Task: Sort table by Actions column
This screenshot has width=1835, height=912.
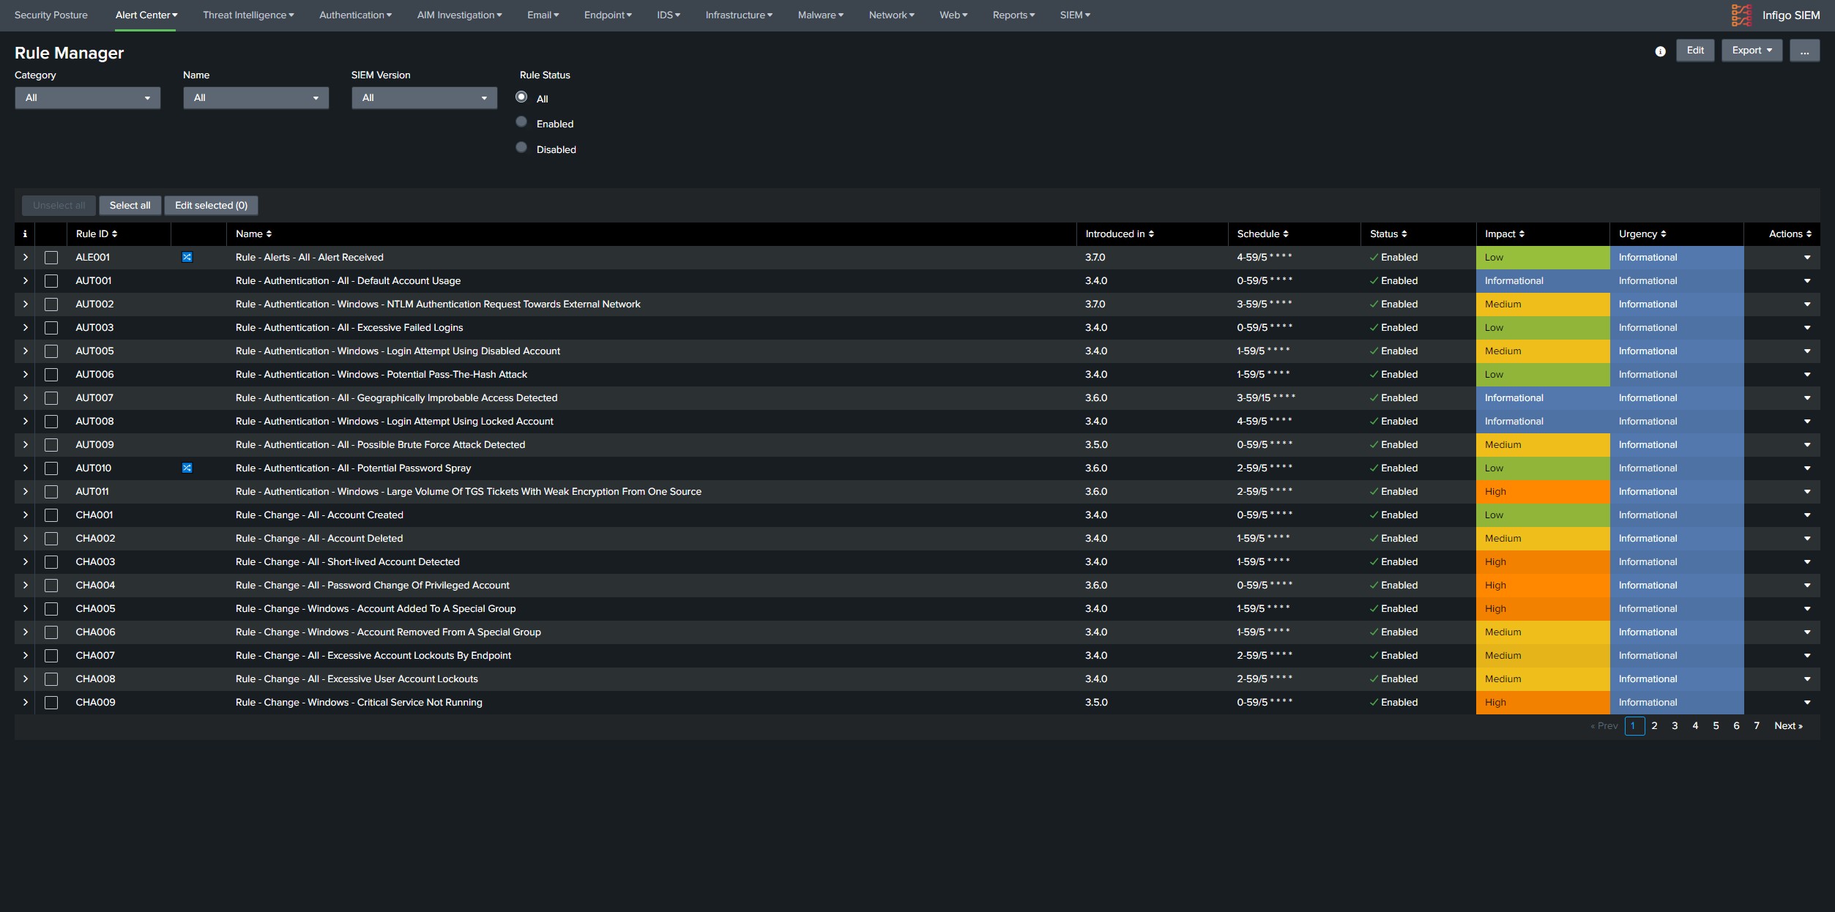Action: [1809, 234]
